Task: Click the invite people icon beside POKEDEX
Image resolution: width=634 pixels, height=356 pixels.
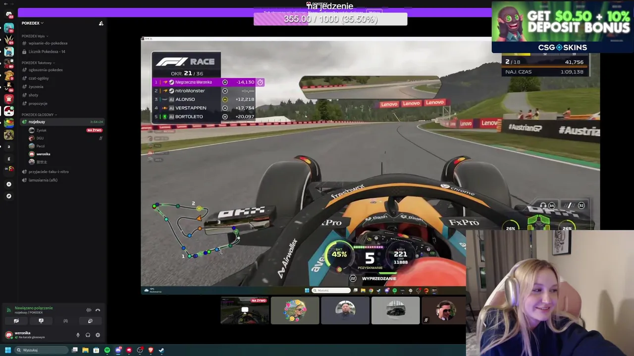Action: point(101,23)
